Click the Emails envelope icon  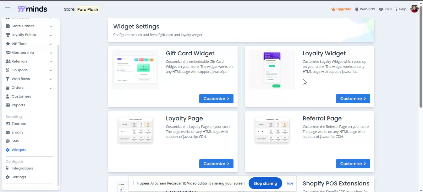8,133
